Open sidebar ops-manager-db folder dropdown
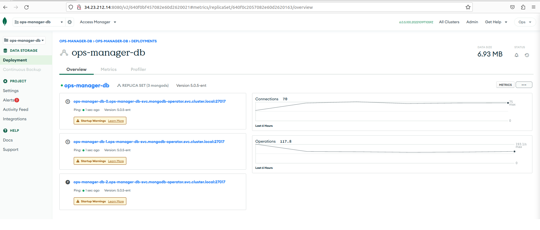This screenshot has height=230, width=540. click(x=24, y=40)
